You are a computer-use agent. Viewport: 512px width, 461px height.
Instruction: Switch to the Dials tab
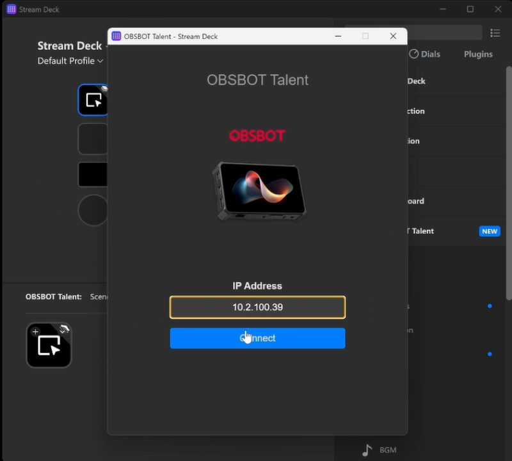tap(425, 54)
